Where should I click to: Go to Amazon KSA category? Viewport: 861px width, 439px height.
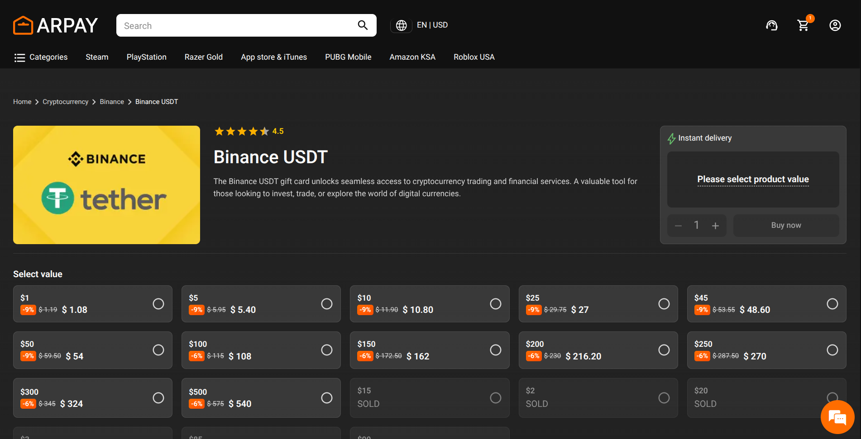[x=412, y=57]
